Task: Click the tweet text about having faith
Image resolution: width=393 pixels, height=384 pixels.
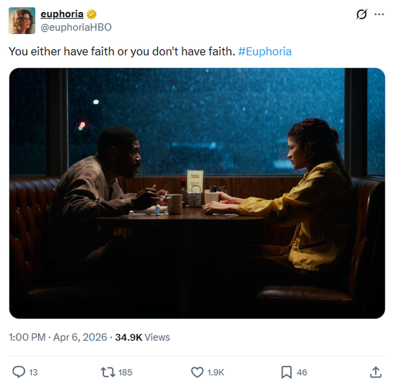Action: click(122, 51)
